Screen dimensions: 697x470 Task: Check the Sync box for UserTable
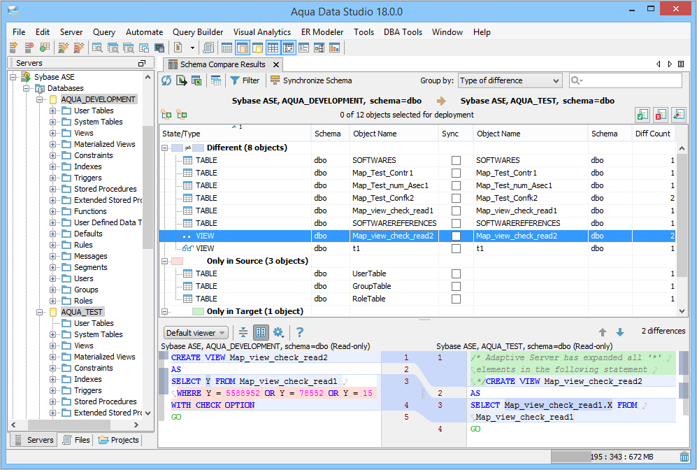(x=456, y=274)
